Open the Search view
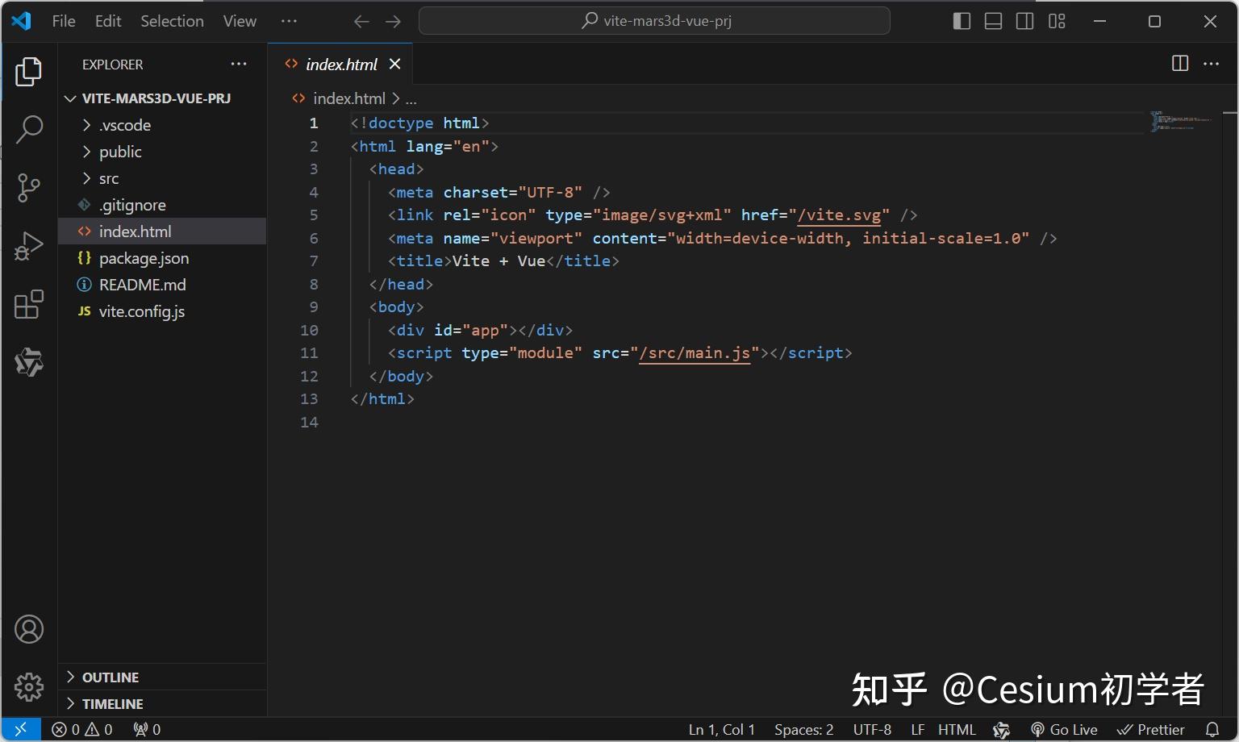 (30, 128)
